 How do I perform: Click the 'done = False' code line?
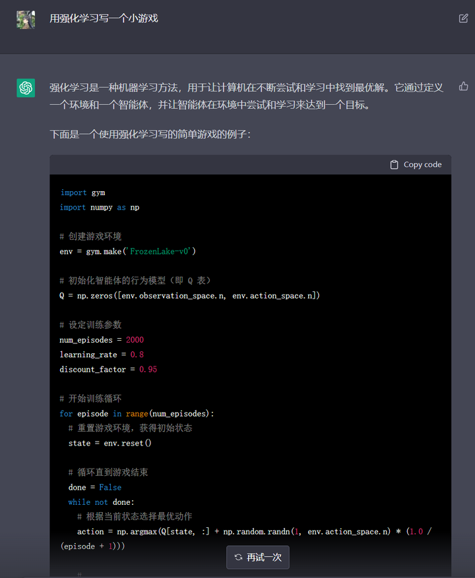point(94,487)
